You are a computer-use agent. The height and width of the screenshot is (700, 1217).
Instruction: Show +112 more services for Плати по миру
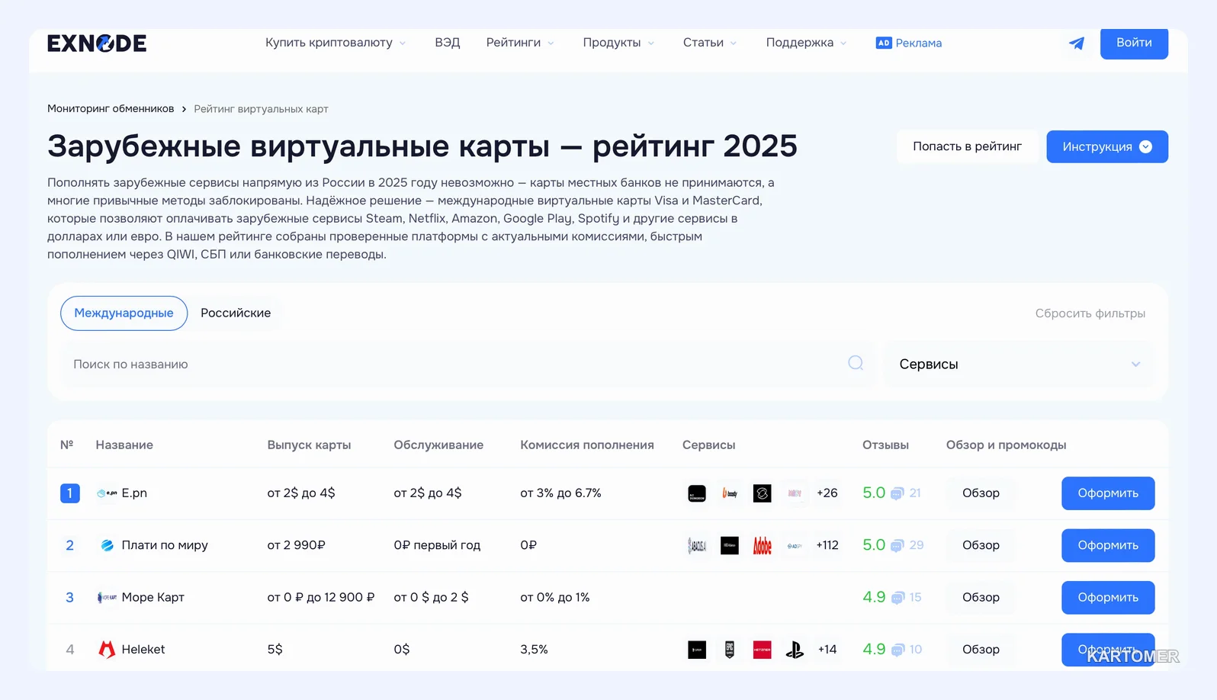coord(827,545)
